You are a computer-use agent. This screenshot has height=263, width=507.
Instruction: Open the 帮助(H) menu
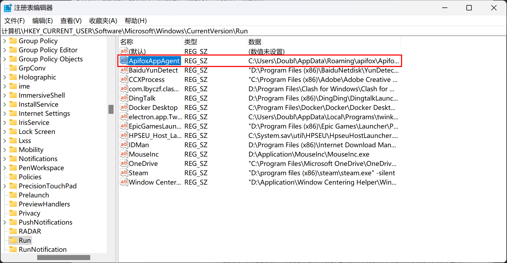pos(136,21)
